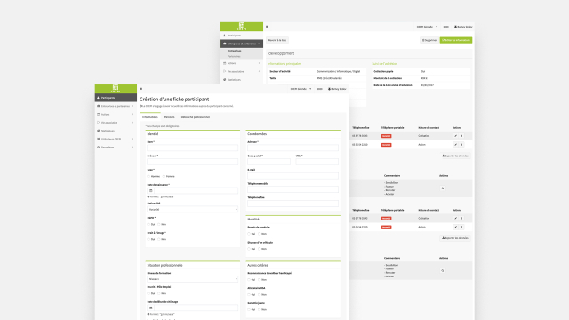Select the first radio option under Sexe
The image size is (569, 320).
(148, 176)
